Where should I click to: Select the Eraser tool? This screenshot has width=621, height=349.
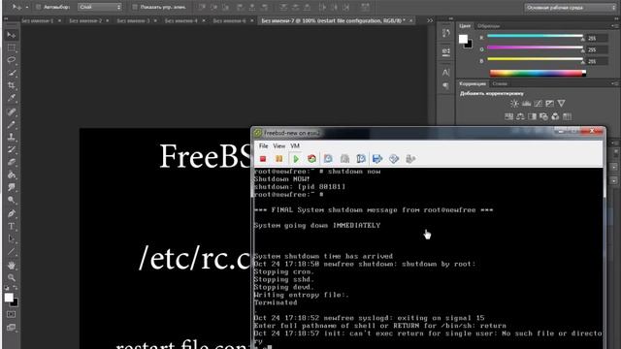pyautogui.click(x=11, y=162)
